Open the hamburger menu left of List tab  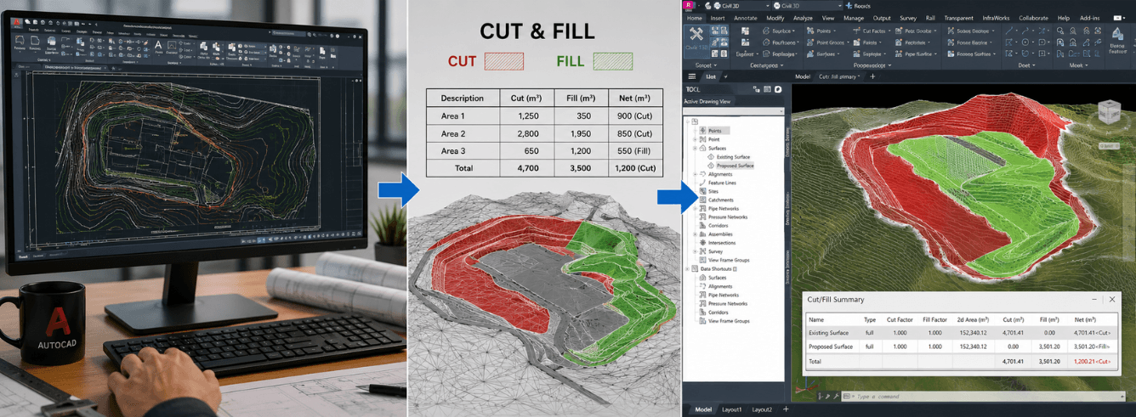pos(691,76)
